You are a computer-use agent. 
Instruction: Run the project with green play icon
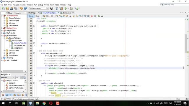[66, 8]
